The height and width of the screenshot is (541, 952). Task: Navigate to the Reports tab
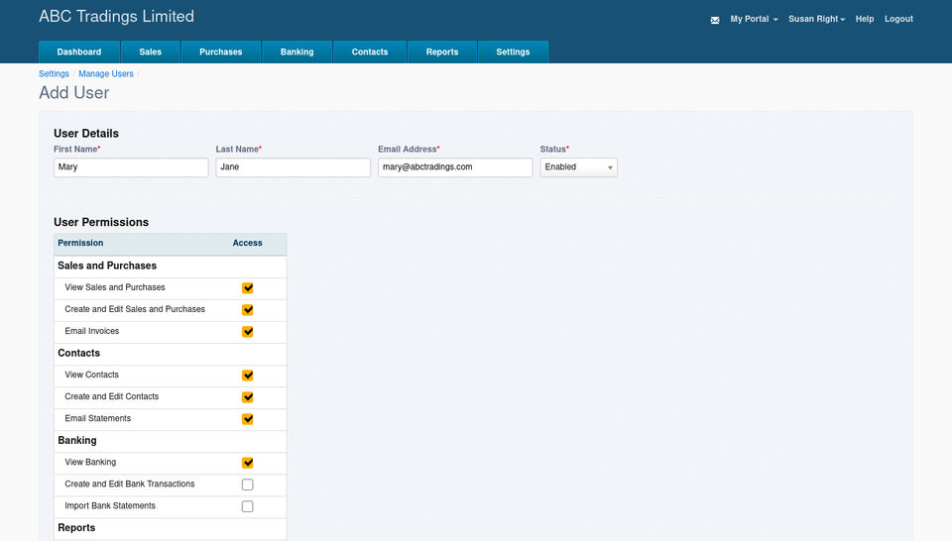pos(442,53)
